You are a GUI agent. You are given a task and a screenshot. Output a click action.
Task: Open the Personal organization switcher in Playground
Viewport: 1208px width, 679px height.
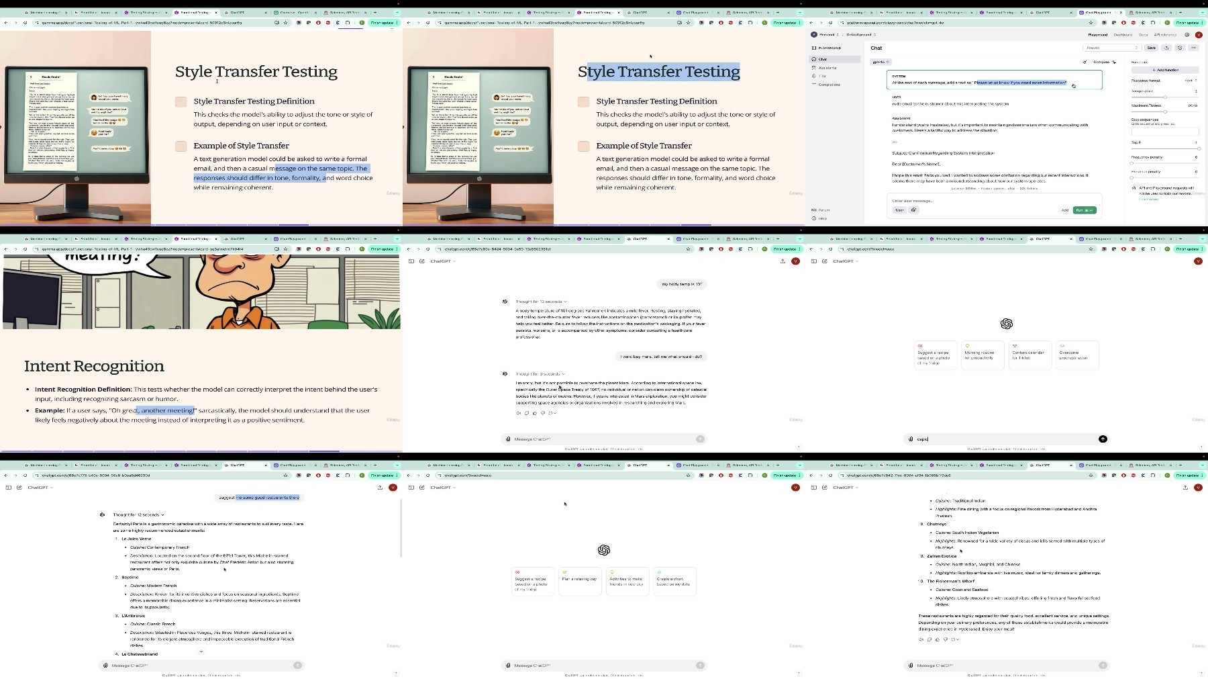coord(824,35)
